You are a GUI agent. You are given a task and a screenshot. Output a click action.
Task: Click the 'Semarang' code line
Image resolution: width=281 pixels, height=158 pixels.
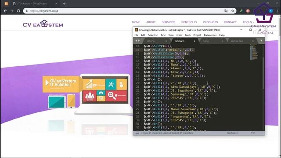click(x=176, y=94)
